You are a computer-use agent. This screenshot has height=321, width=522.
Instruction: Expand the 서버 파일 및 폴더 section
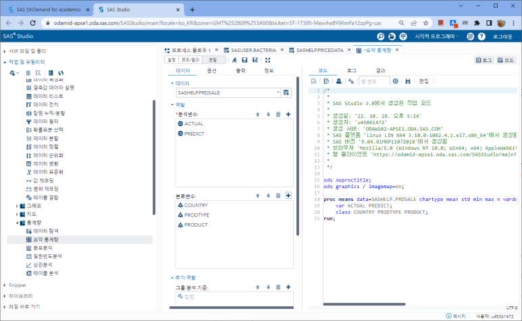[x=5, y=51]
